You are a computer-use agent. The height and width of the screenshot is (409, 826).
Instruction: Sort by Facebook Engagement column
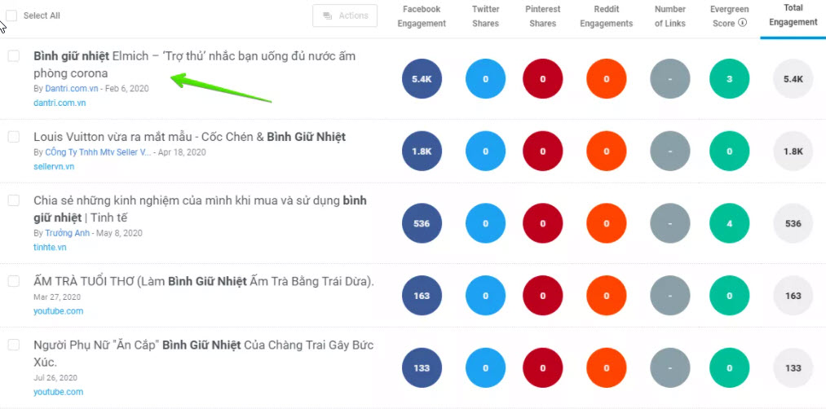coord(421,16)
